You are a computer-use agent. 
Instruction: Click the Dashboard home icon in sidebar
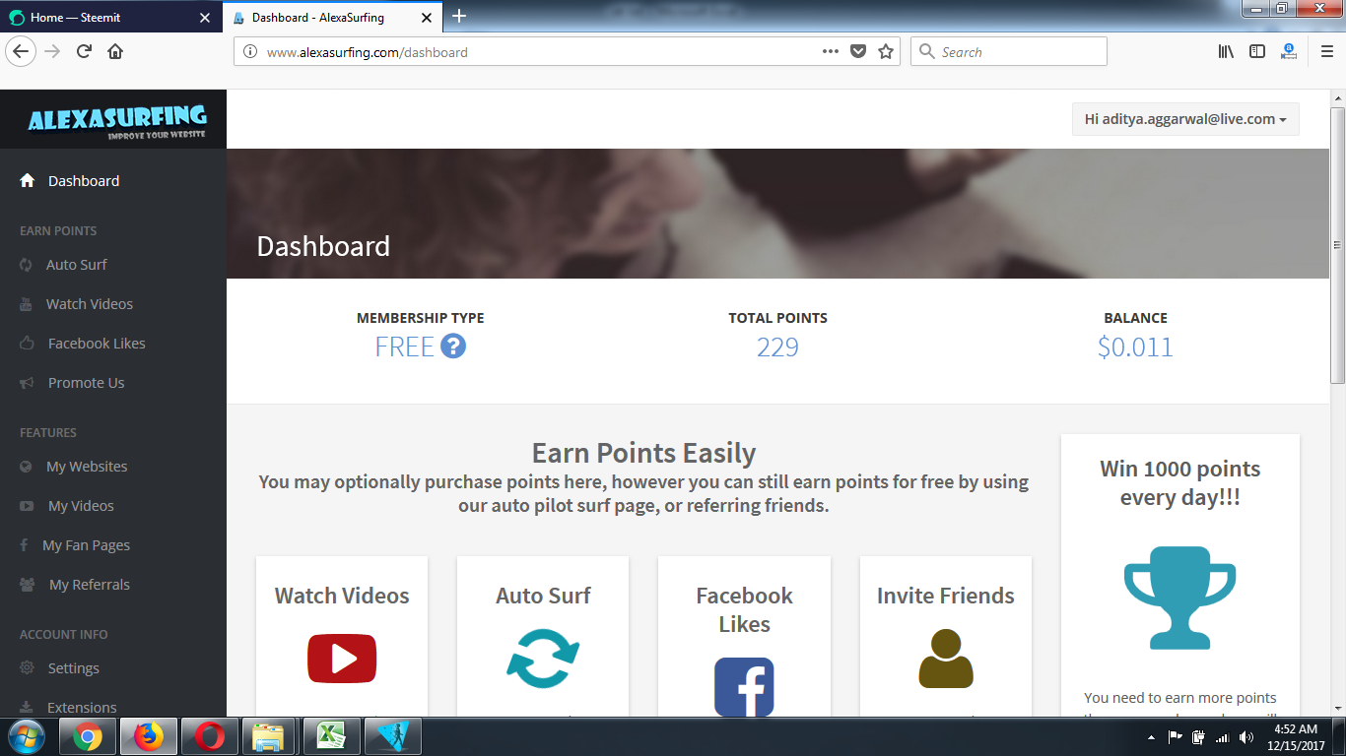tap(28, 181)
